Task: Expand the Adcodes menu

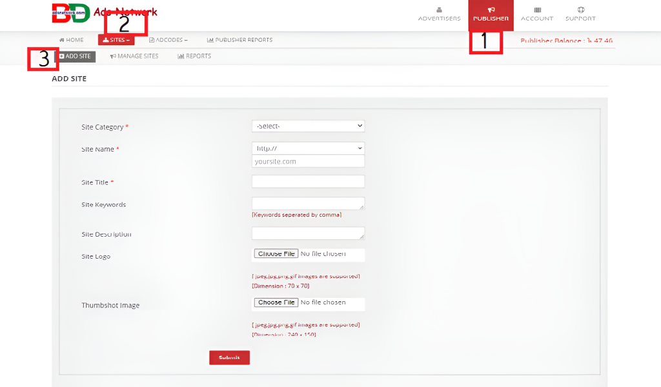Action: (x=168, y=40)
